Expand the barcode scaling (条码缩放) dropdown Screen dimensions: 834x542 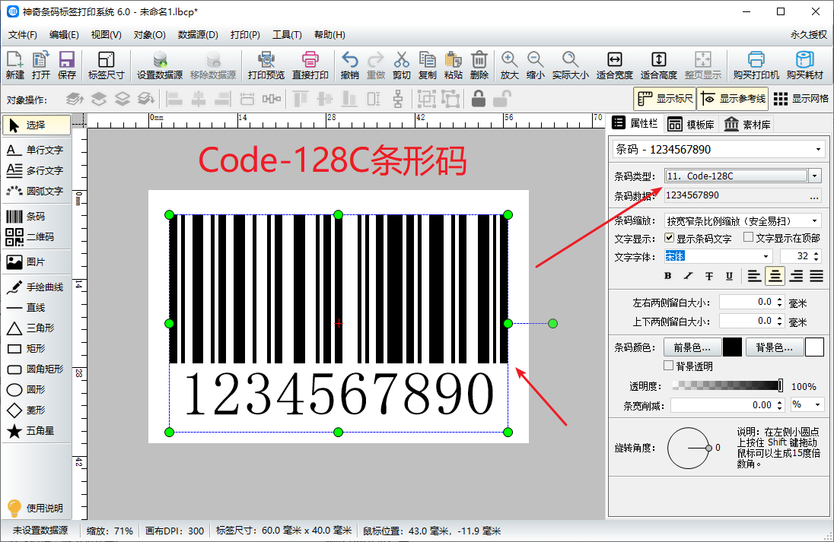click(x=815, y=221)
